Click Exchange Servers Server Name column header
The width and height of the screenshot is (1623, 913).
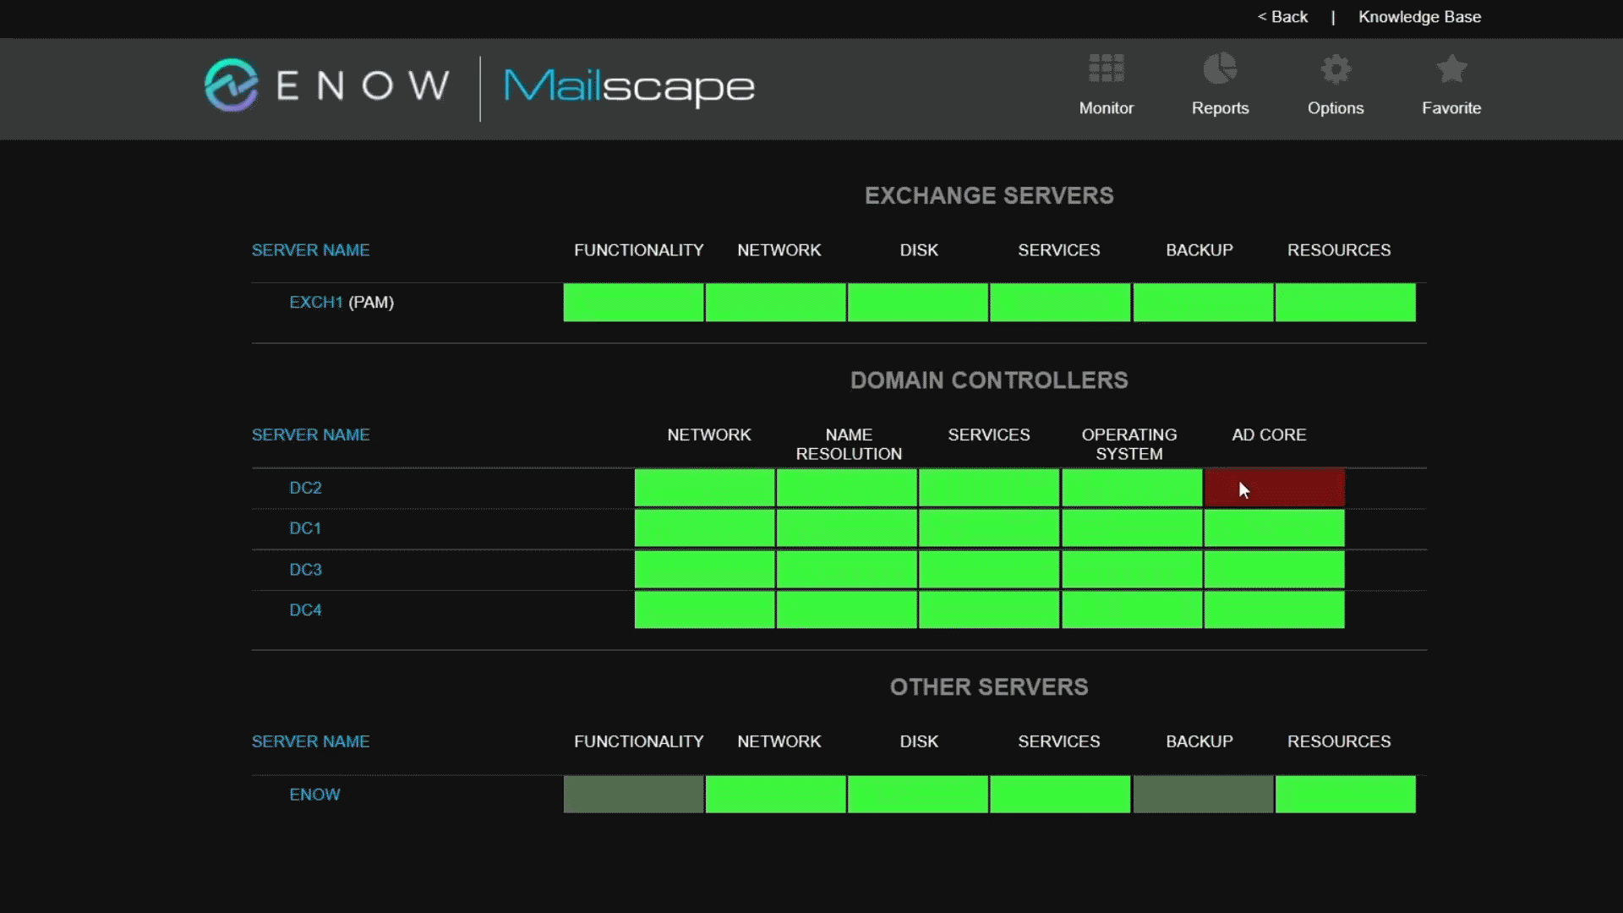[x=310, y=250]
